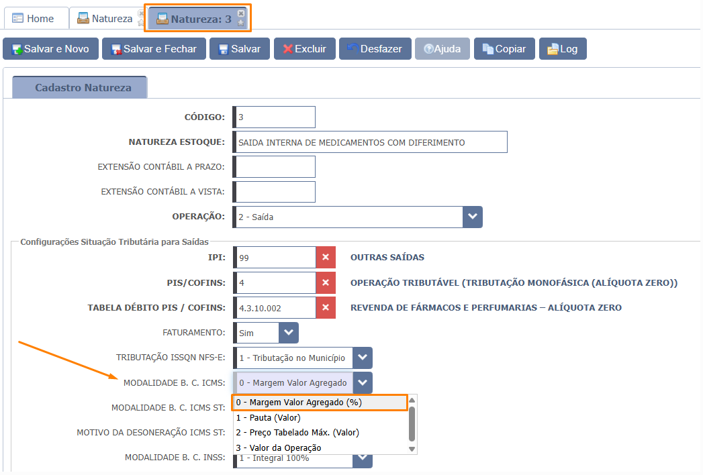Viewport: 703px width, 475px height.
Task: Click the Salvar e Novo button
Action: click(50, 49)
